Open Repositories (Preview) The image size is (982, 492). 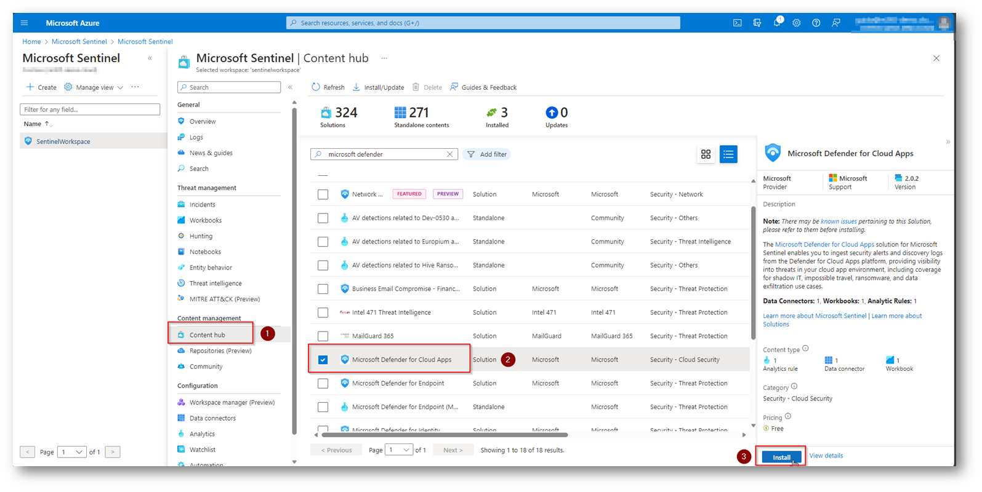click(220, 351)
